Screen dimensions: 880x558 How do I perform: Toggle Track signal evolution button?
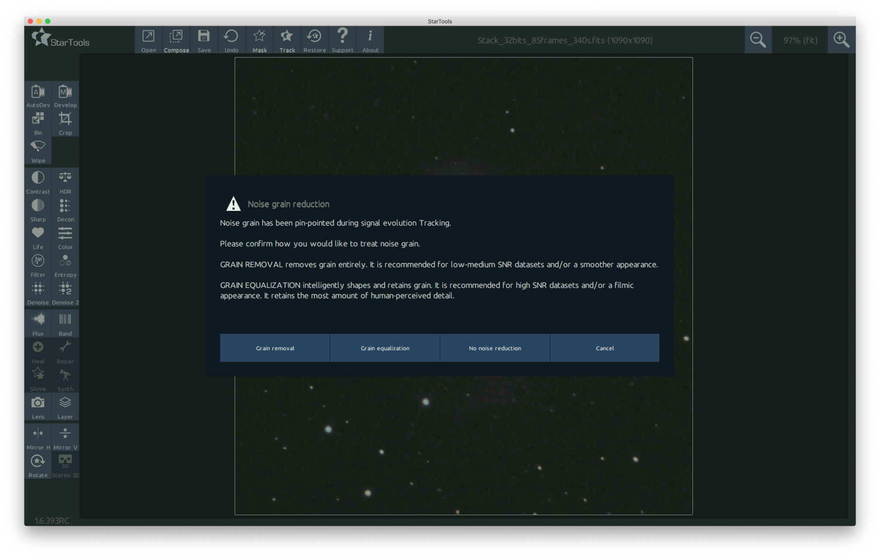(287, 40)
